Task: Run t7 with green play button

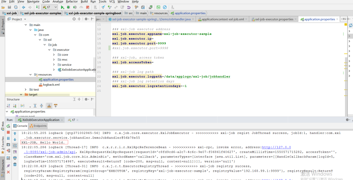Action: (62, 7)
